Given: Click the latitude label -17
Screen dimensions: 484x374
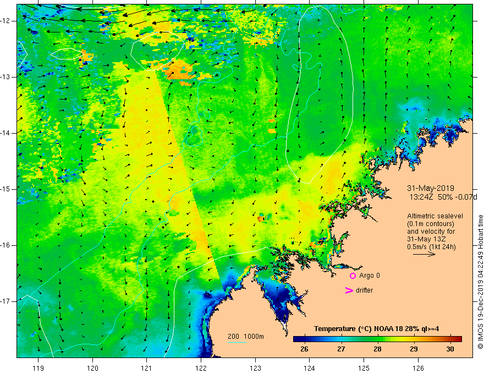Looking at the screenshot, I should [x=5, y=301].
